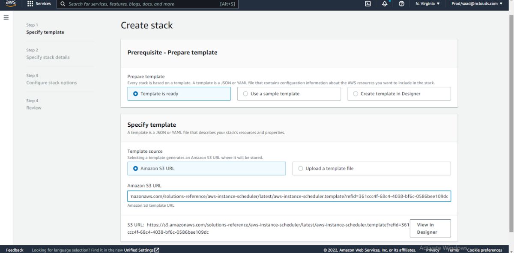The height and width of the screenshot is (253, 514).
Task: Open the Cookie preferences link
Action: tap(484, 250)
